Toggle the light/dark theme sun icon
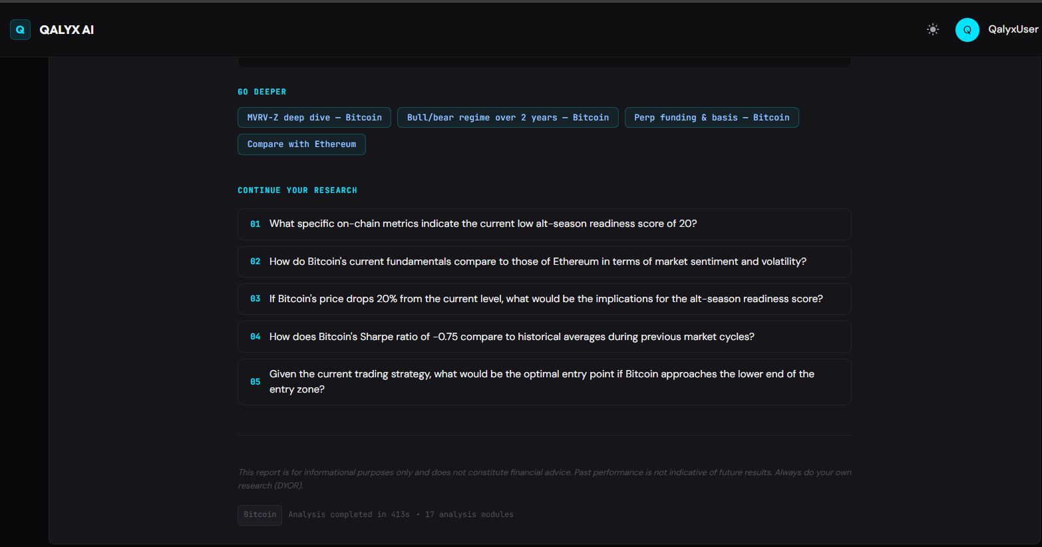 (933, 29)
